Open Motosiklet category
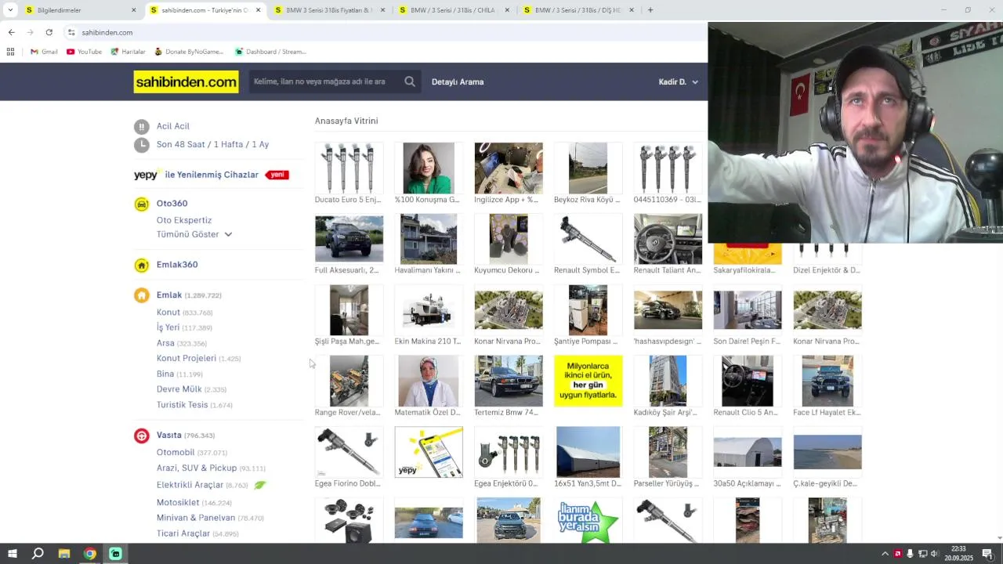This screenshot has width=1003, height=564. [x=178, y=503]
